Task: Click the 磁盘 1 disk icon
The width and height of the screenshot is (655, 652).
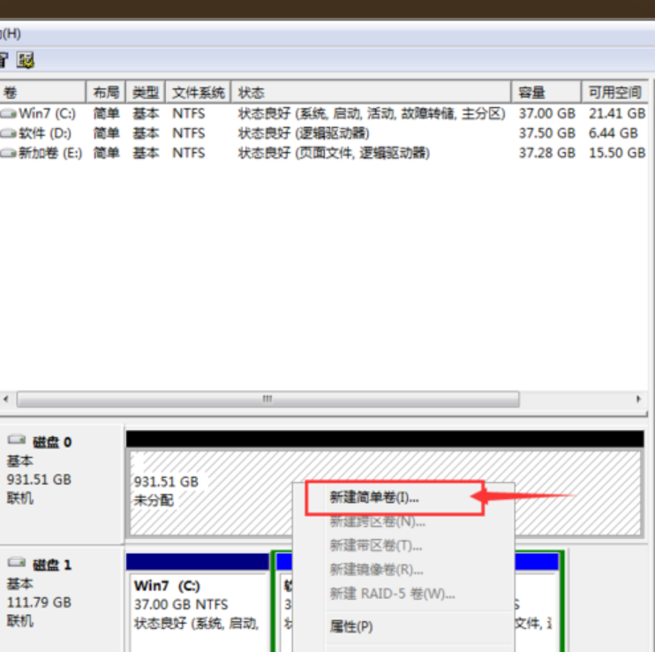Action: pyautogui.click(x=17, y=564)
